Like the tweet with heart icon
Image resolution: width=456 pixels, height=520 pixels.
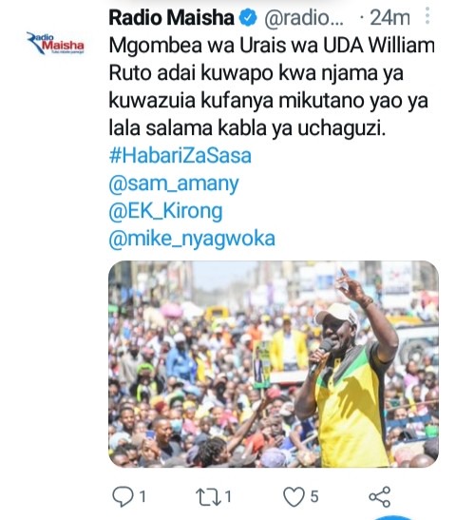point(294,497)
